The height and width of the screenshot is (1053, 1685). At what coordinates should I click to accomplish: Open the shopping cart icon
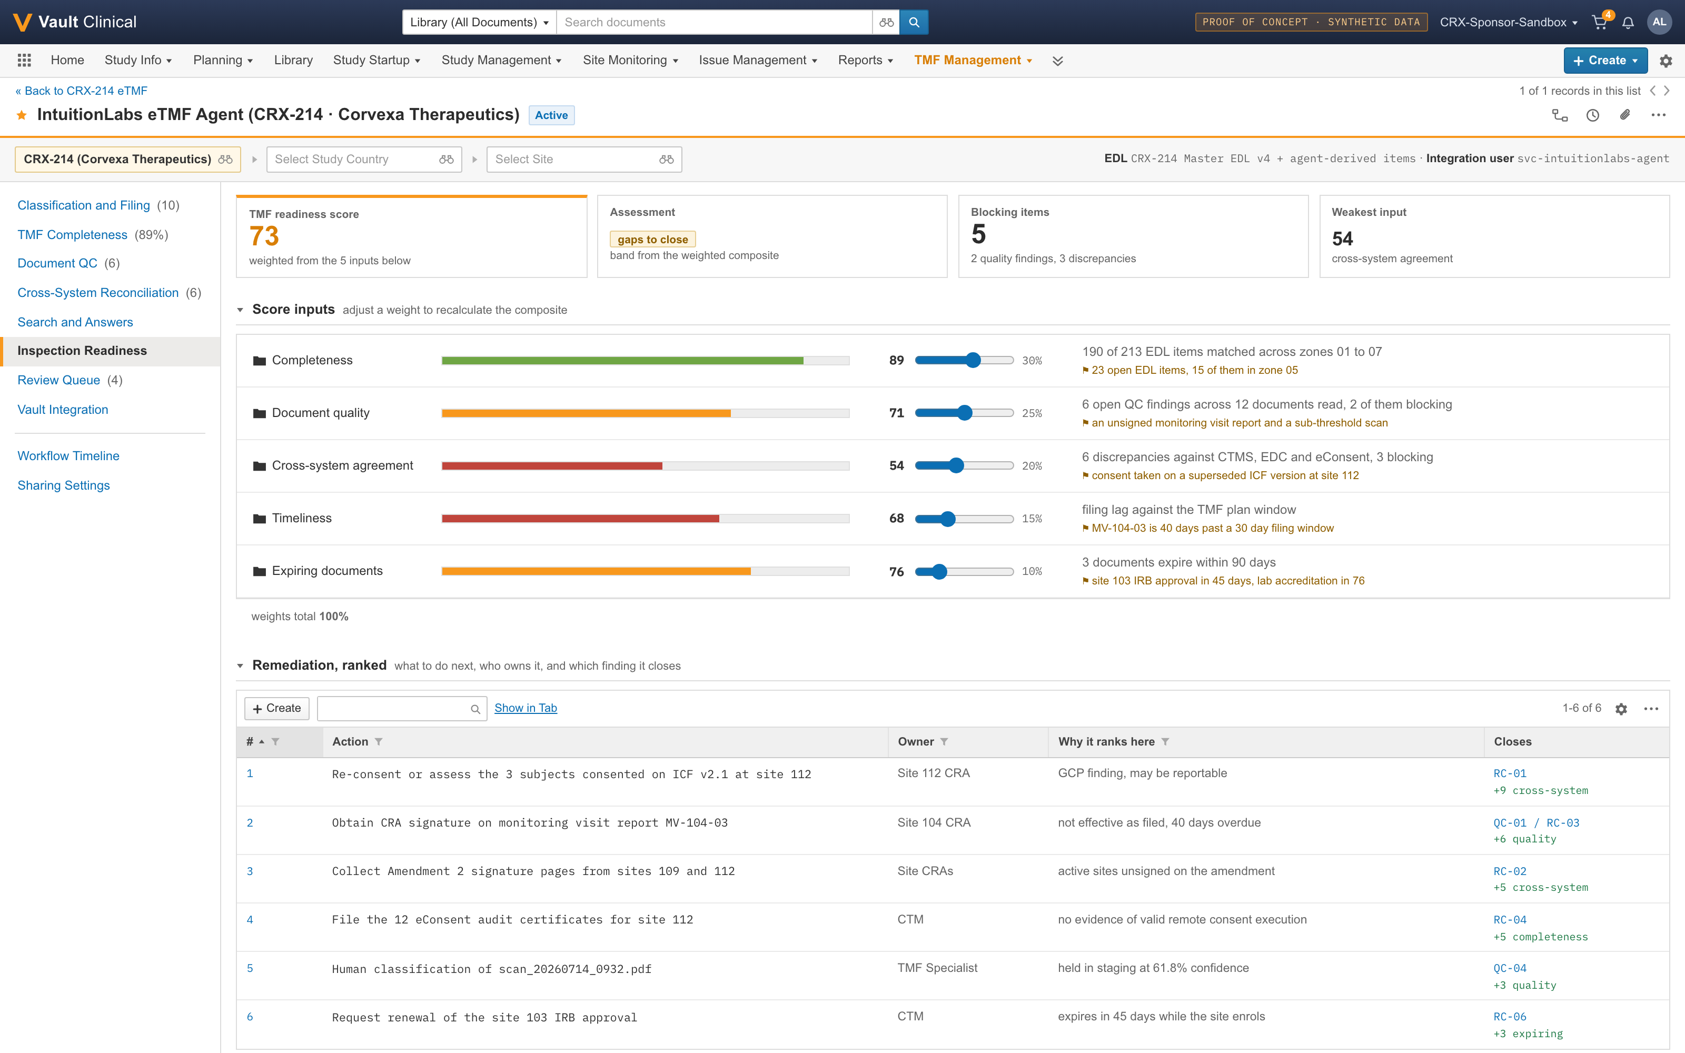(1599, 22)
